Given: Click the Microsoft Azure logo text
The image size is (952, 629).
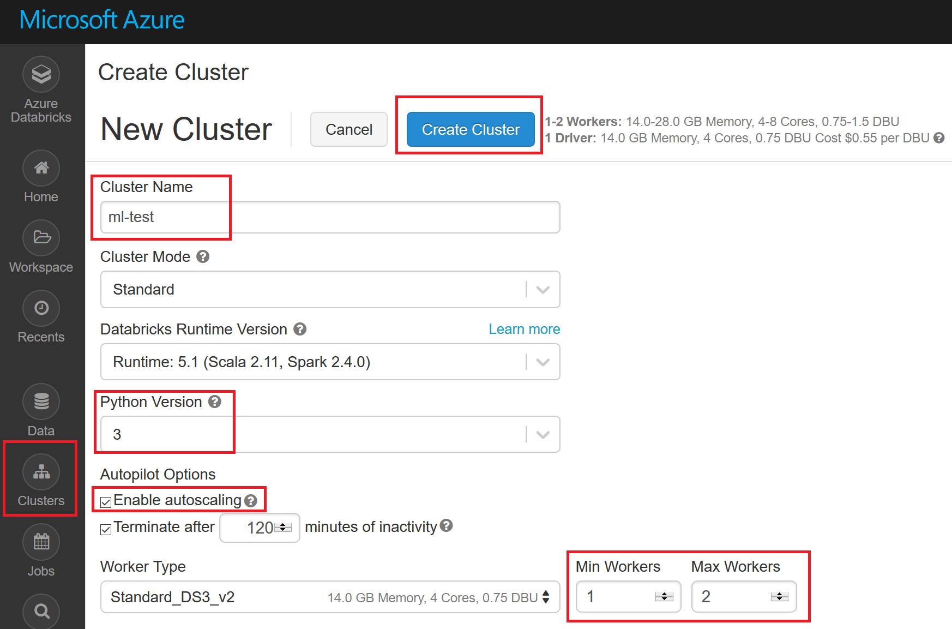Looking at the screenshot, I should pyautogui.click(x=102, y=20).
